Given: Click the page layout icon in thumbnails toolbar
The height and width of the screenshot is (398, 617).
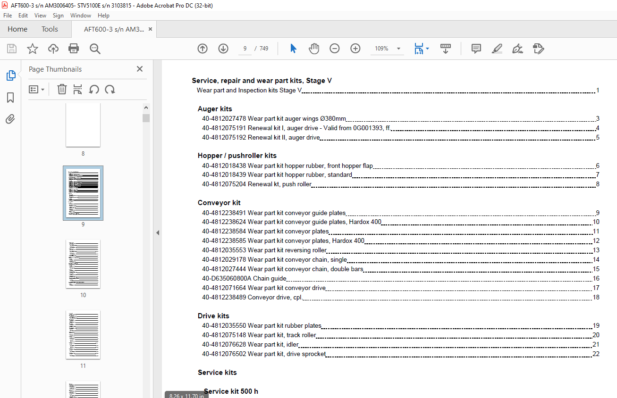Looking at the screenshot, I should coord(78,89).
